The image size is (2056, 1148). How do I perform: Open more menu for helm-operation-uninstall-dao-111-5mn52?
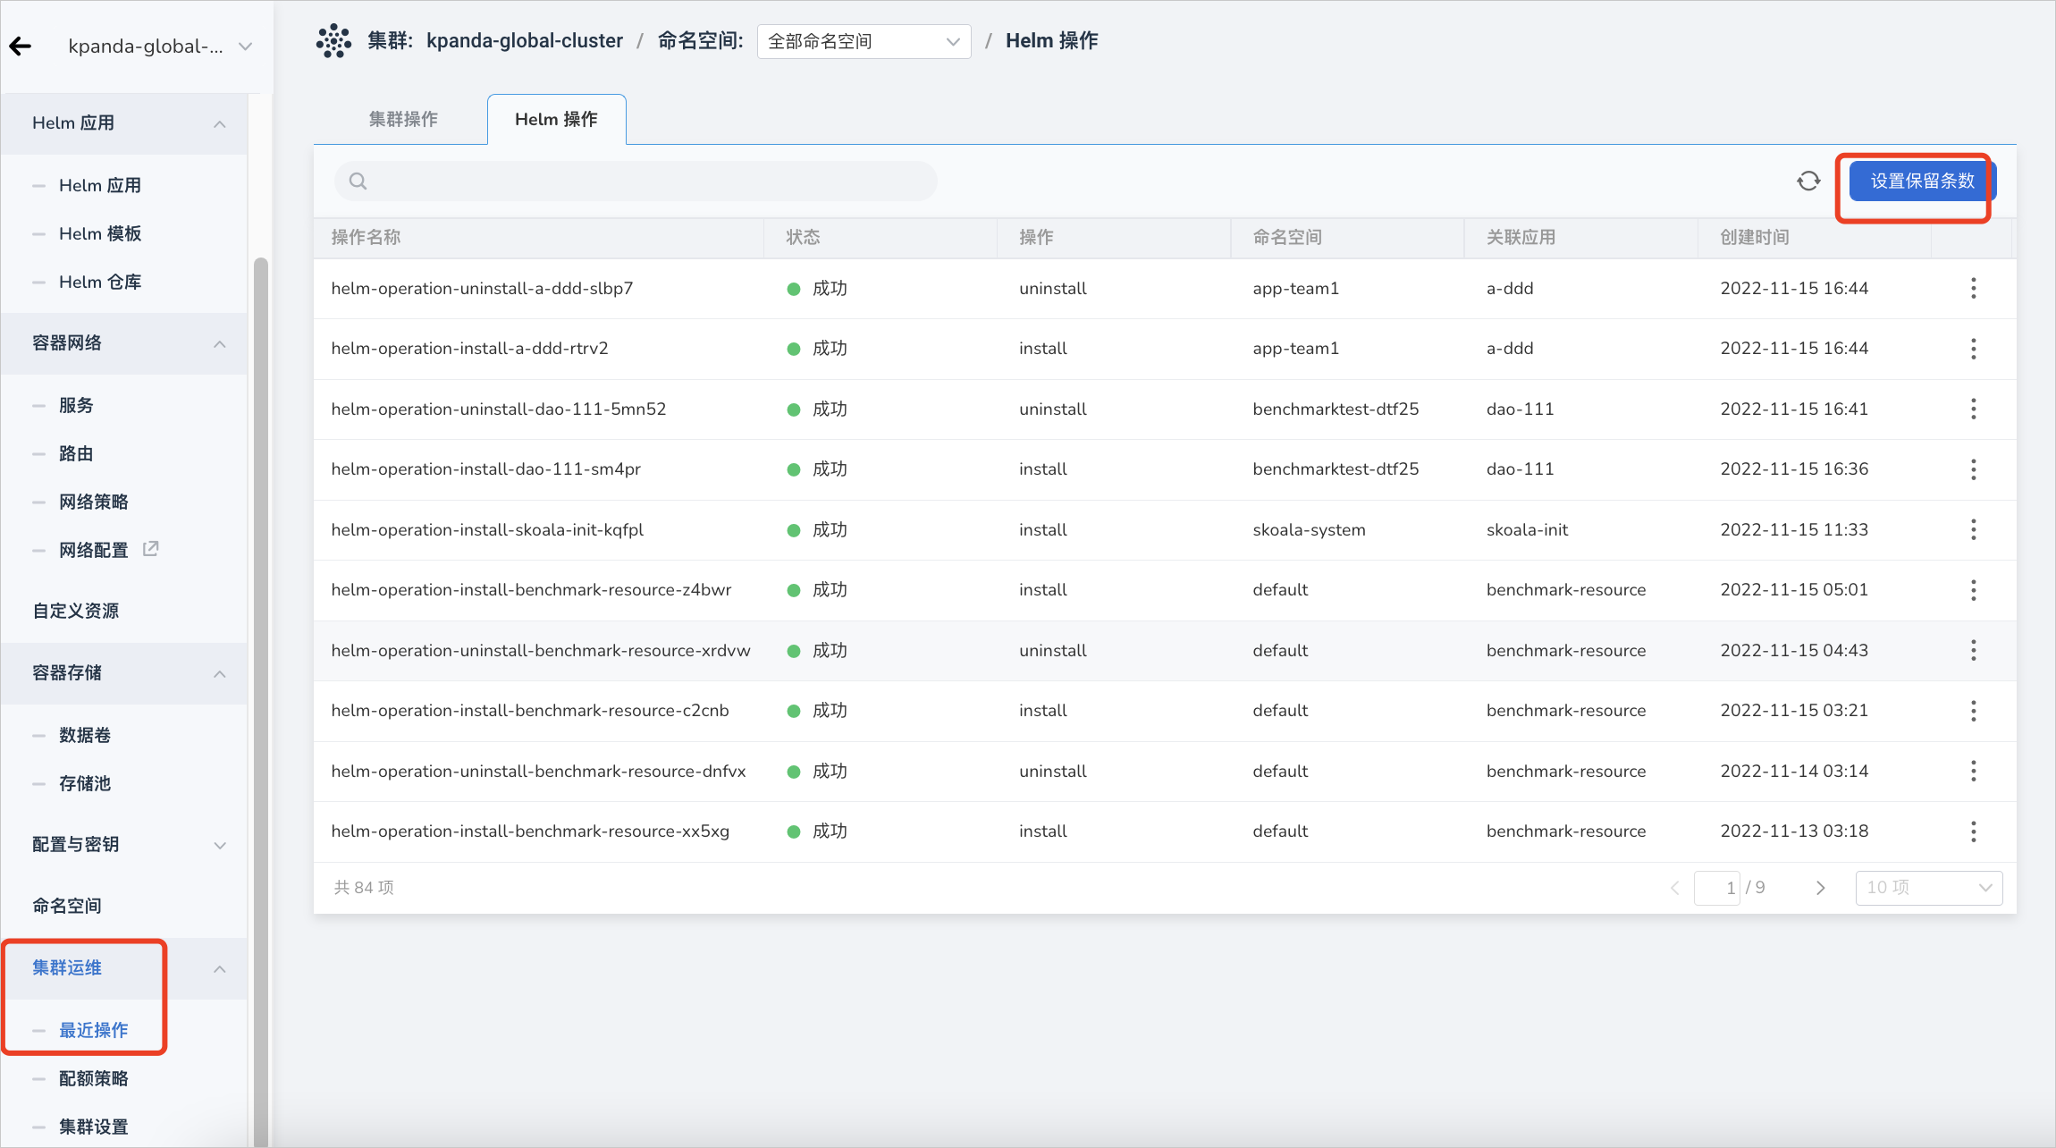point(1974,409)
